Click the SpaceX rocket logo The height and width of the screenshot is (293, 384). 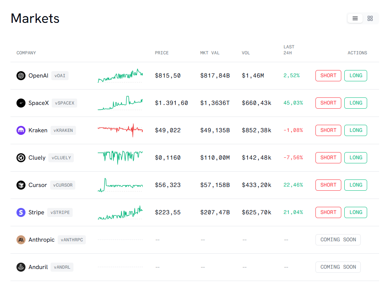21,103
